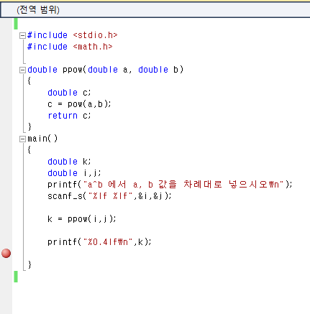The image size is (310, 314).
Task: Place cursor on double ppow declaration line
Action: click(x=106, y=70)
